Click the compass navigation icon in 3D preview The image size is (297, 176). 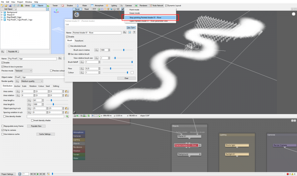click(77, 14)
